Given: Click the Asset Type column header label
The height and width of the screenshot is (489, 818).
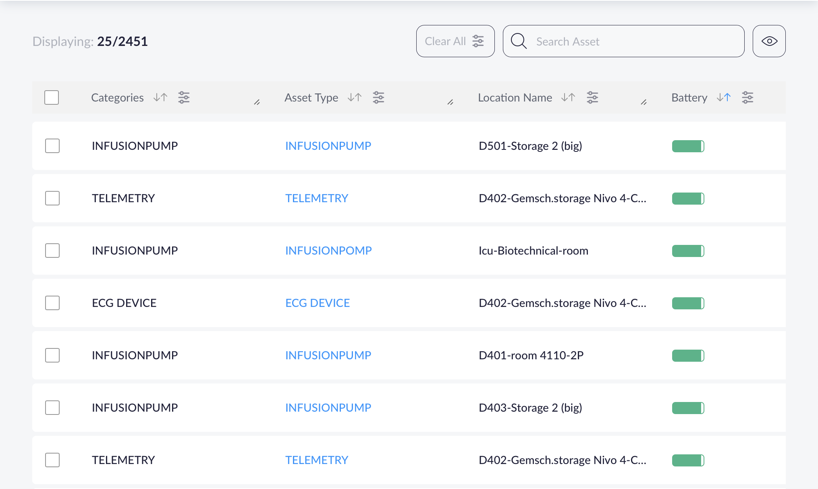Looking at the screenshot, I should [311, 97].
